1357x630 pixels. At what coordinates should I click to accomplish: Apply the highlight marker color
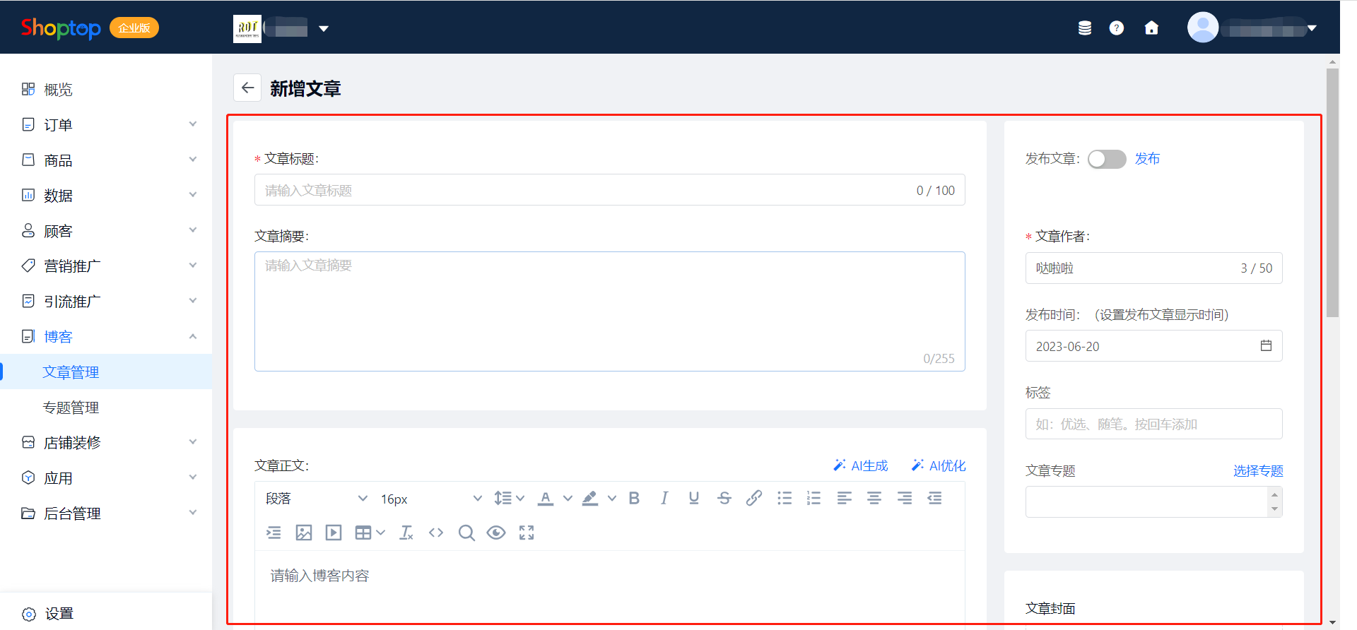click(x=590, y=499)
